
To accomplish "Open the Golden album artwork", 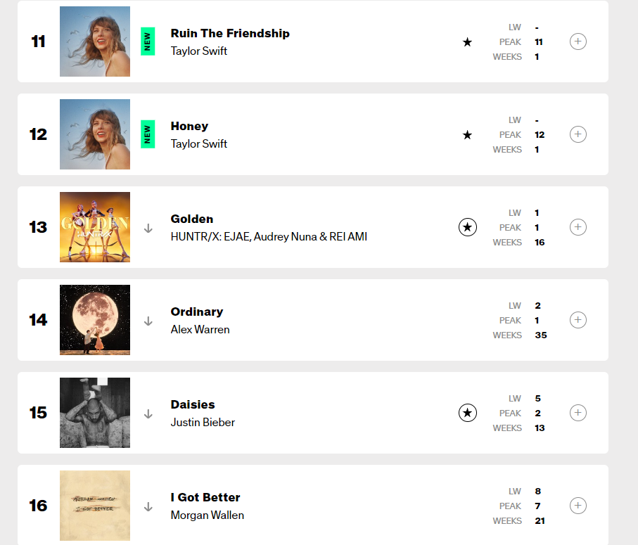I will point(95,227).
